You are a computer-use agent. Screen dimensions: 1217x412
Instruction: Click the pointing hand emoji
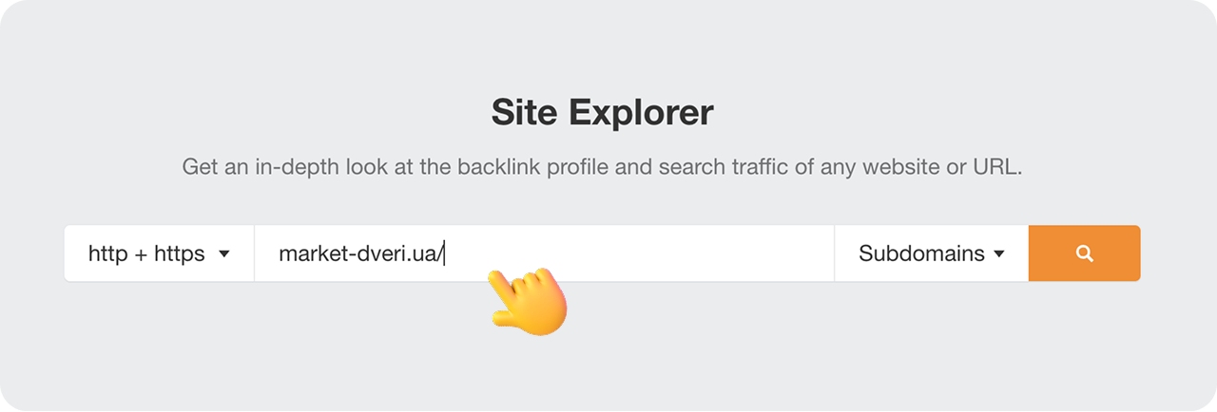528,301
